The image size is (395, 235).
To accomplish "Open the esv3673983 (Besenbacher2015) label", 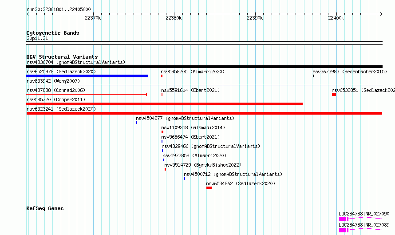I will tap(350, 72).
